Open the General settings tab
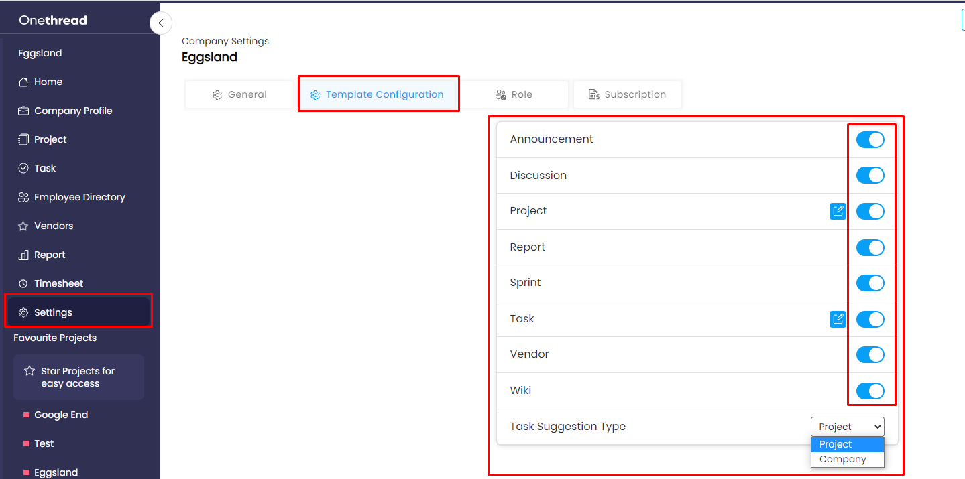The image size is (965, 479). click(x=239, y=95)
